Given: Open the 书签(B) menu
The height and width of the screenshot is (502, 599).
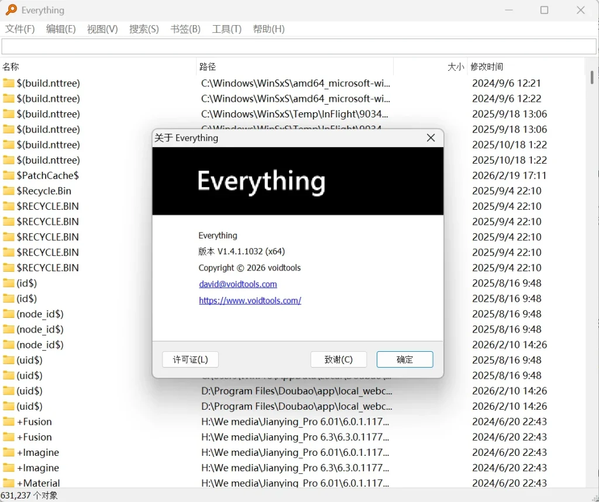Looking at the screenshot, I should (x=185, y=29).
